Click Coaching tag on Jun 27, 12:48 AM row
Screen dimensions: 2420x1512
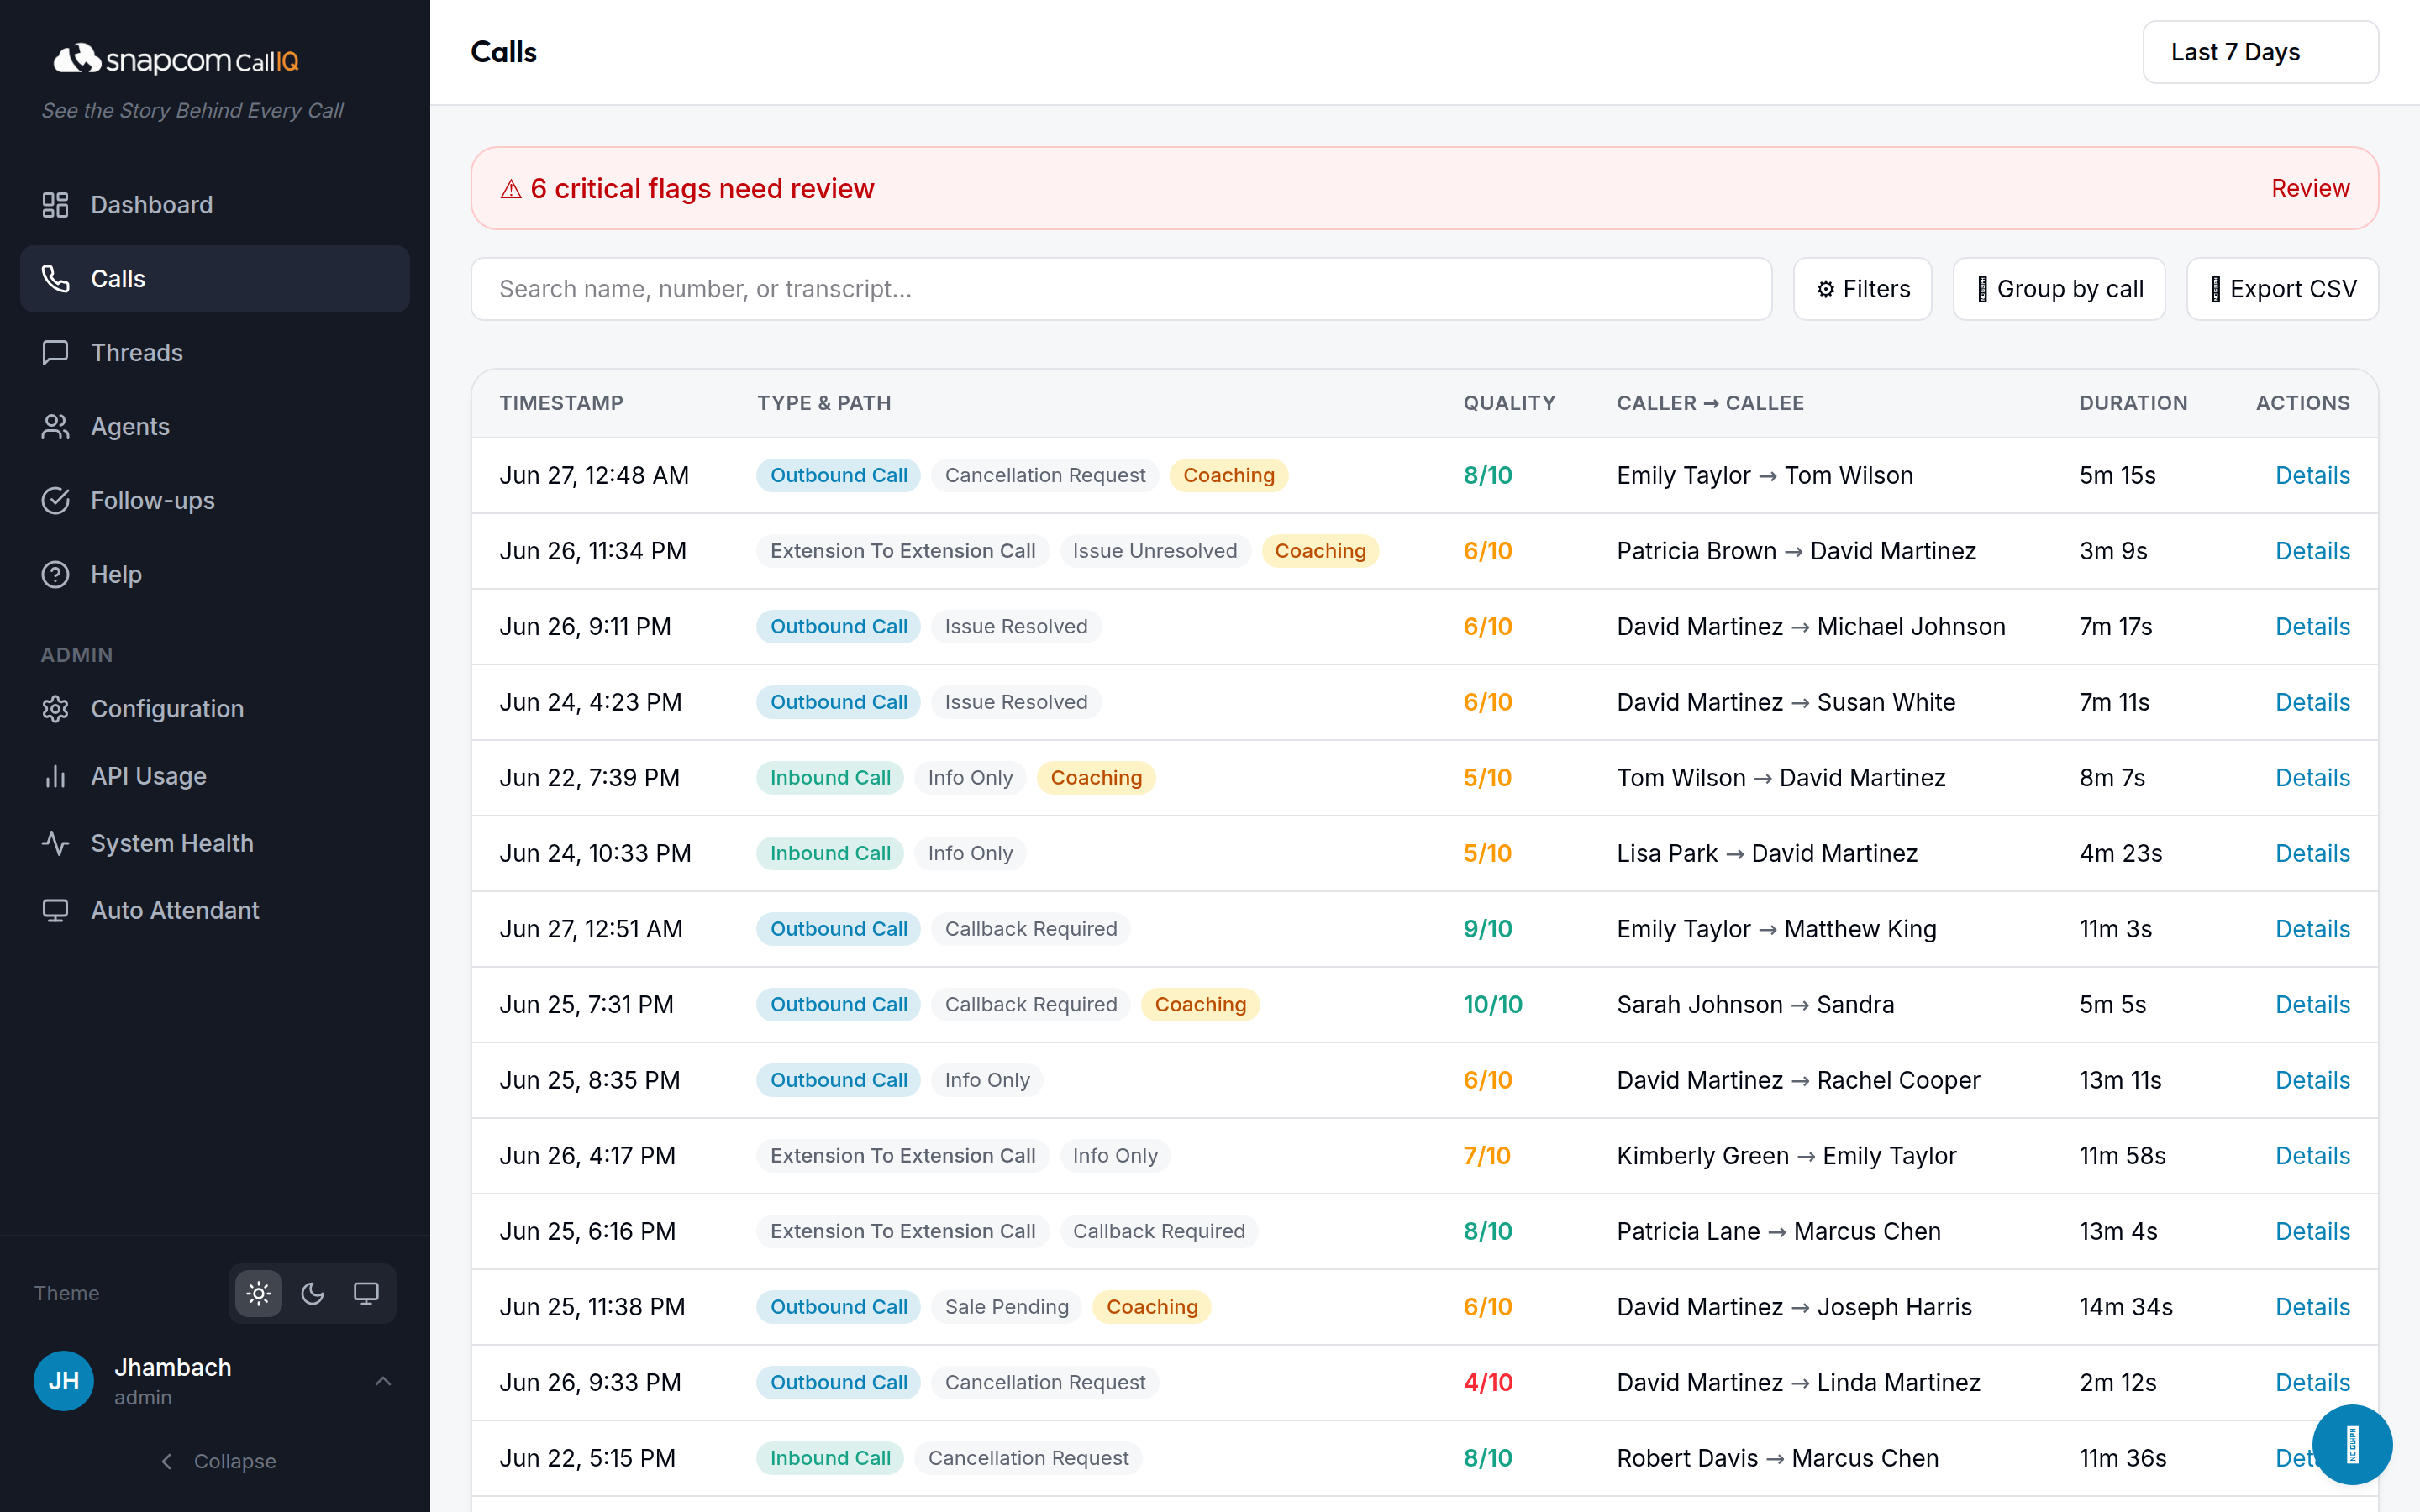tap(1228, 476)
